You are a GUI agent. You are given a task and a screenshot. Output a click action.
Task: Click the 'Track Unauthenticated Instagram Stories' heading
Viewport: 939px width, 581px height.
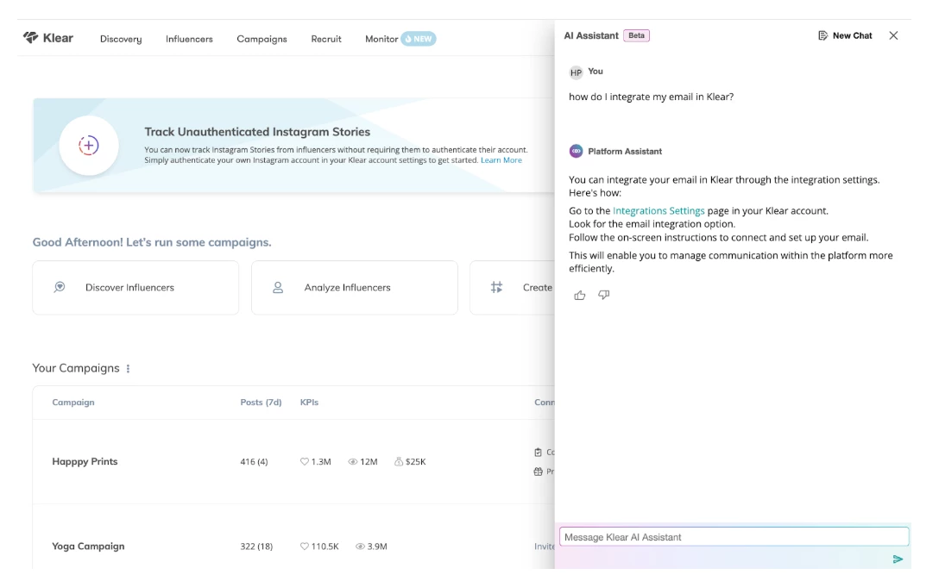(257, 132)
